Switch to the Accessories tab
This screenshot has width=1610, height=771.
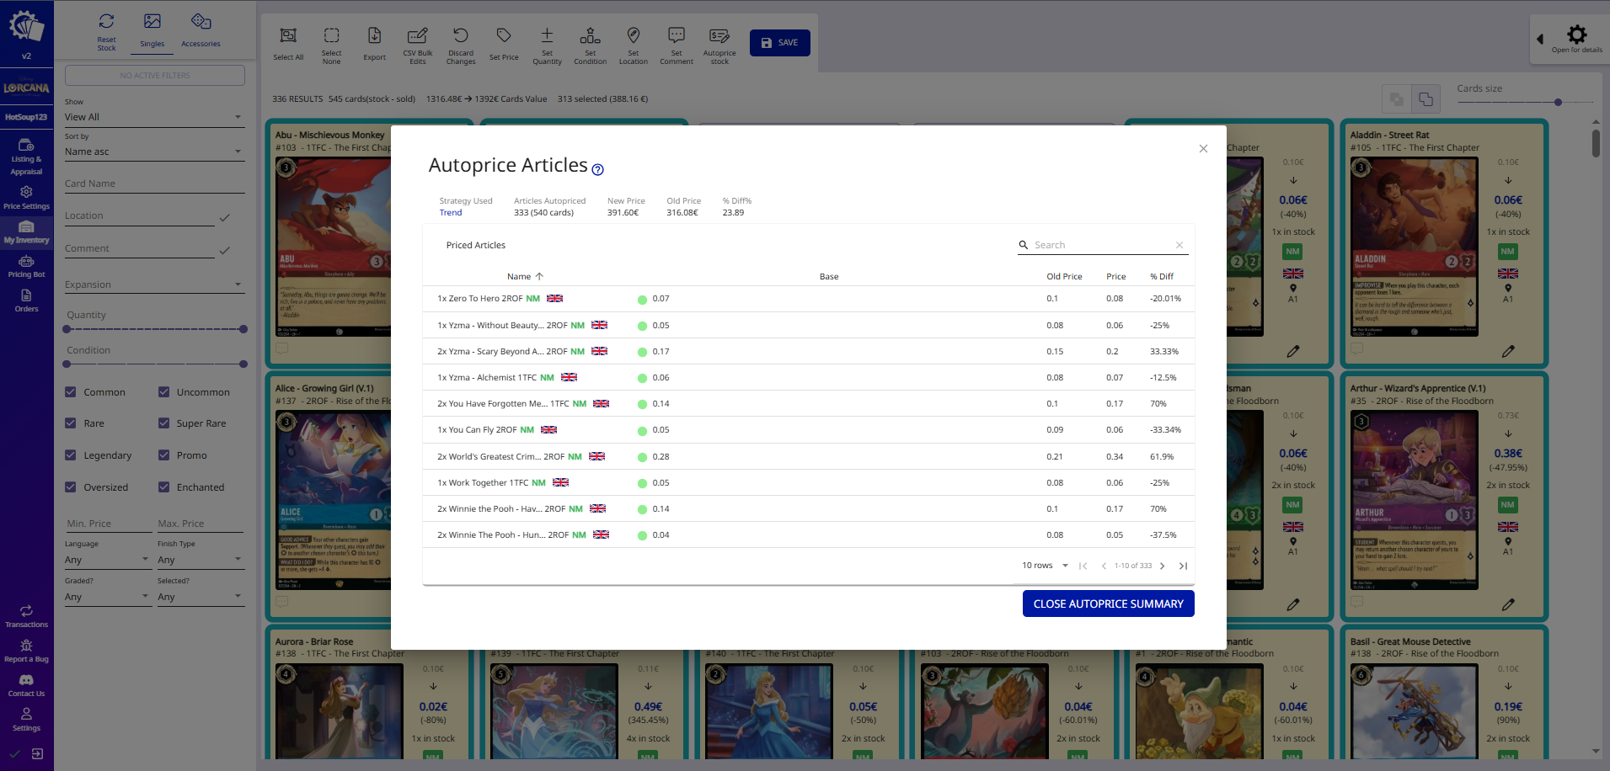(201, 31)
